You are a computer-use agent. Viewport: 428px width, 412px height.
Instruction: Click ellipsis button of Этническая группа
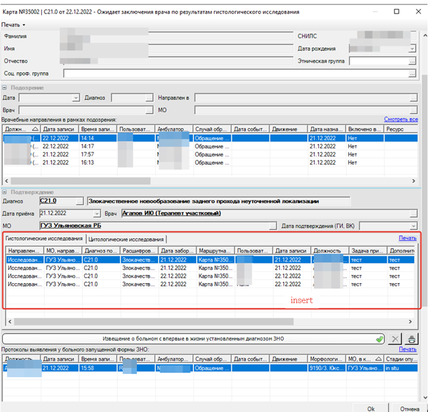click(x=412, y=61)
